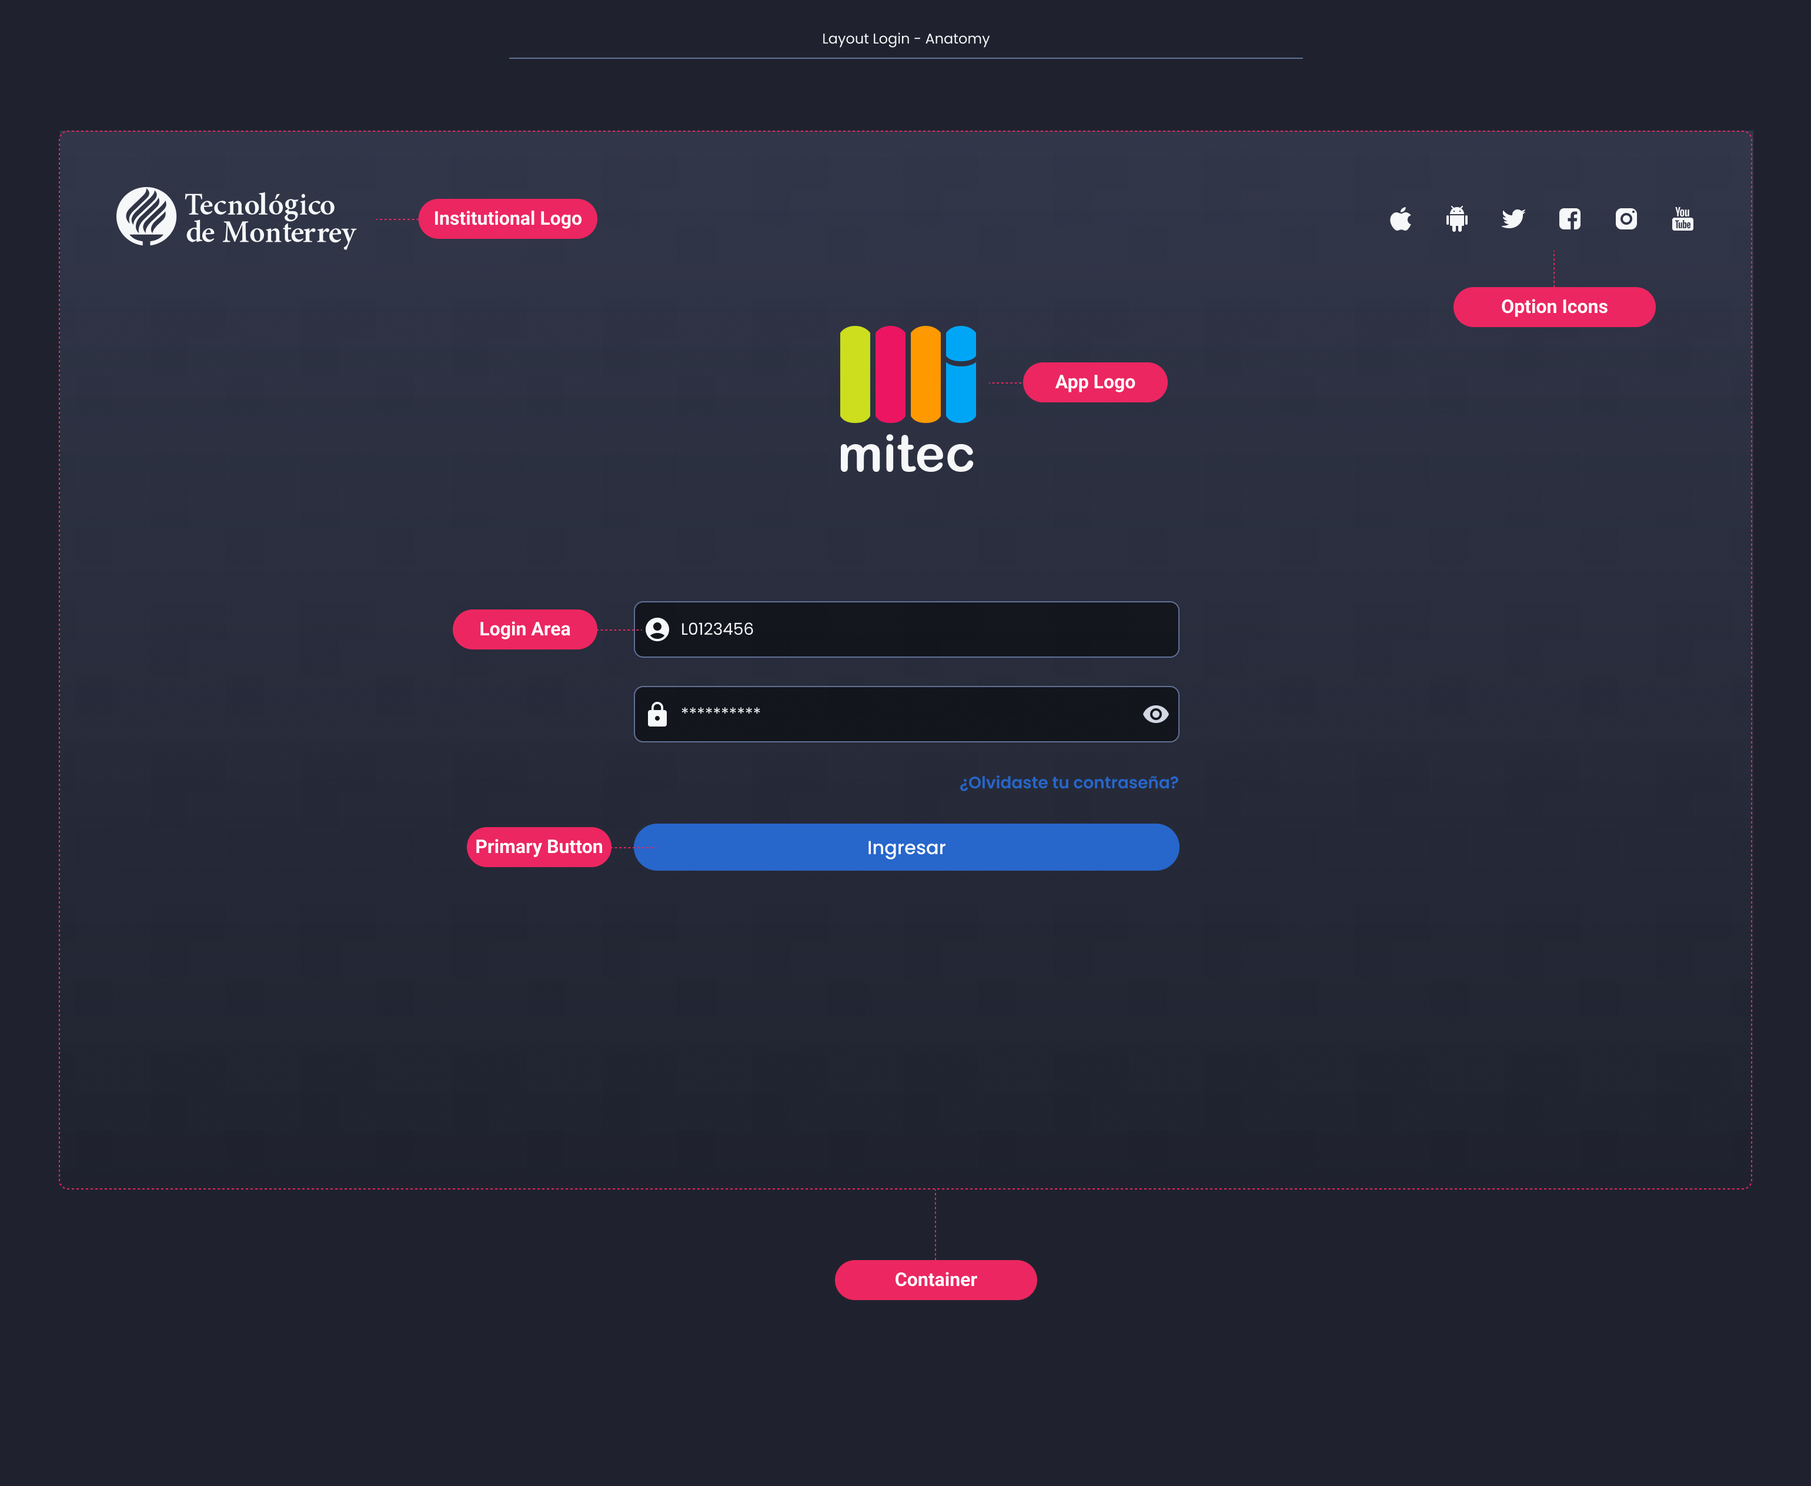Image resolution: width=1811 pixels, height=1486 pixels.
Task: Visit the Twitter icon link
Action: tap(1513, 219)
